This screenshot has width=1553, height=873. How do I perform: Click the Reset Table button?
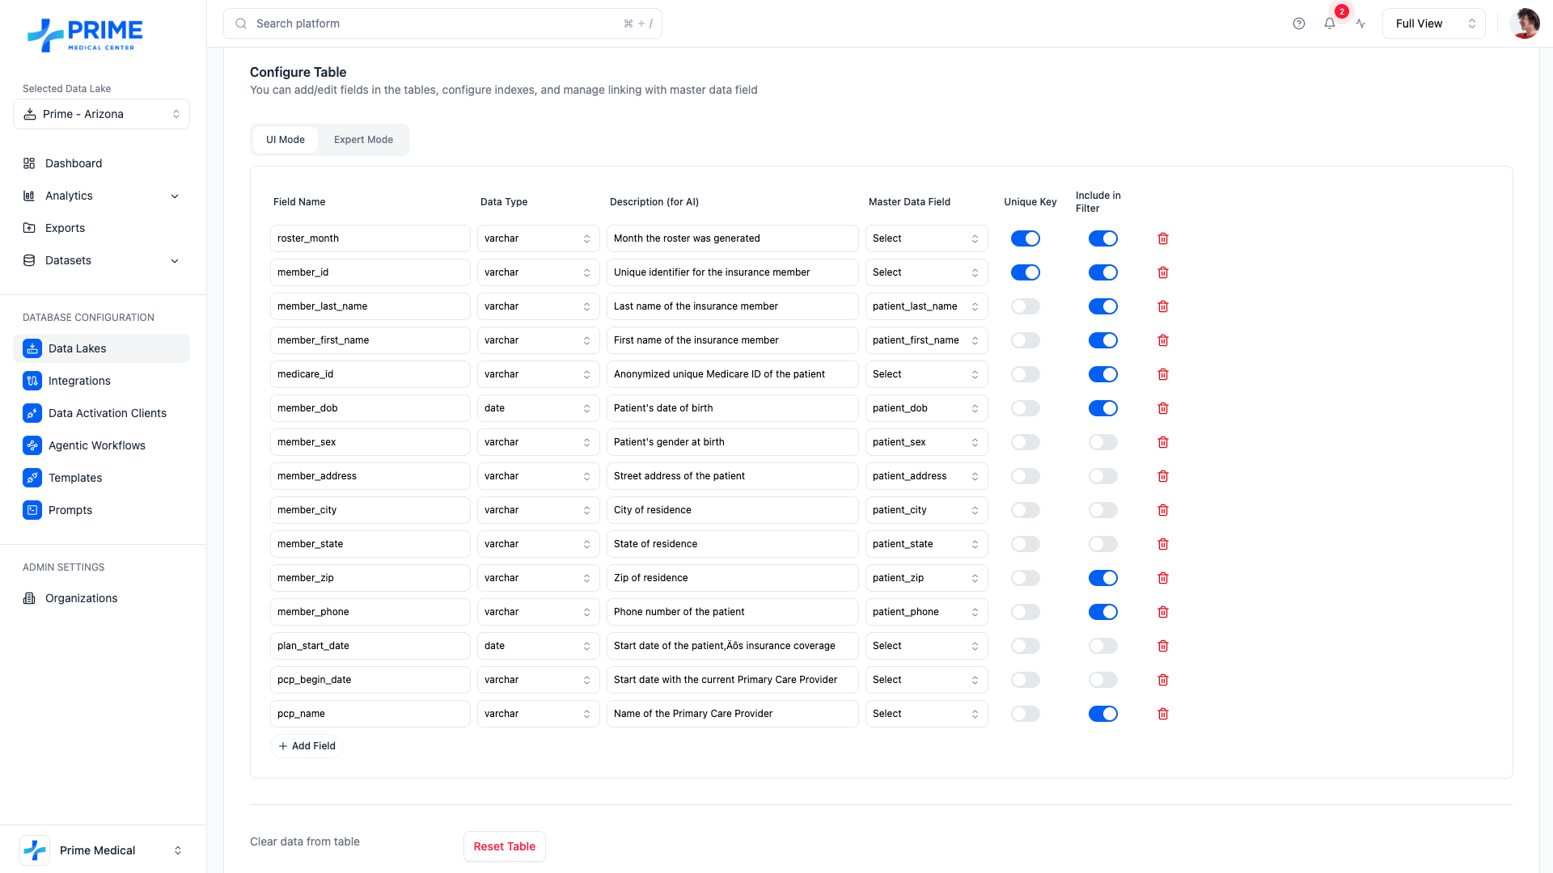coord(504,846)
